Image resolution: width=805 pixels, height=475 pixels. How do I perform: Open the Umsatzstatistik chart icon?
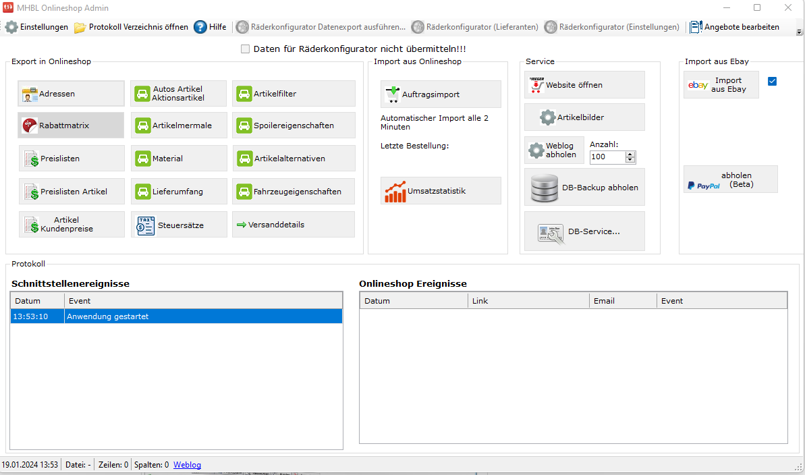click(395, 192)
